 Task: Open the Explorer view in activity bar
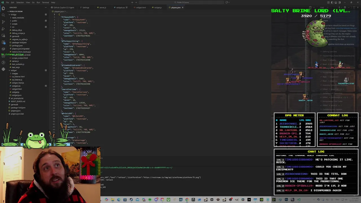coord(3,8)
